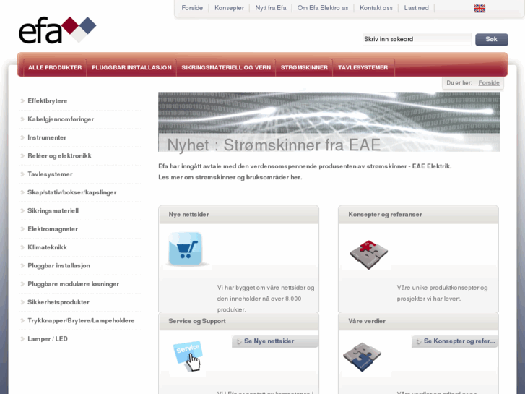Click the Våre verdier panel header
Screen dimensions: 525x394
click(x=418, y=321)
